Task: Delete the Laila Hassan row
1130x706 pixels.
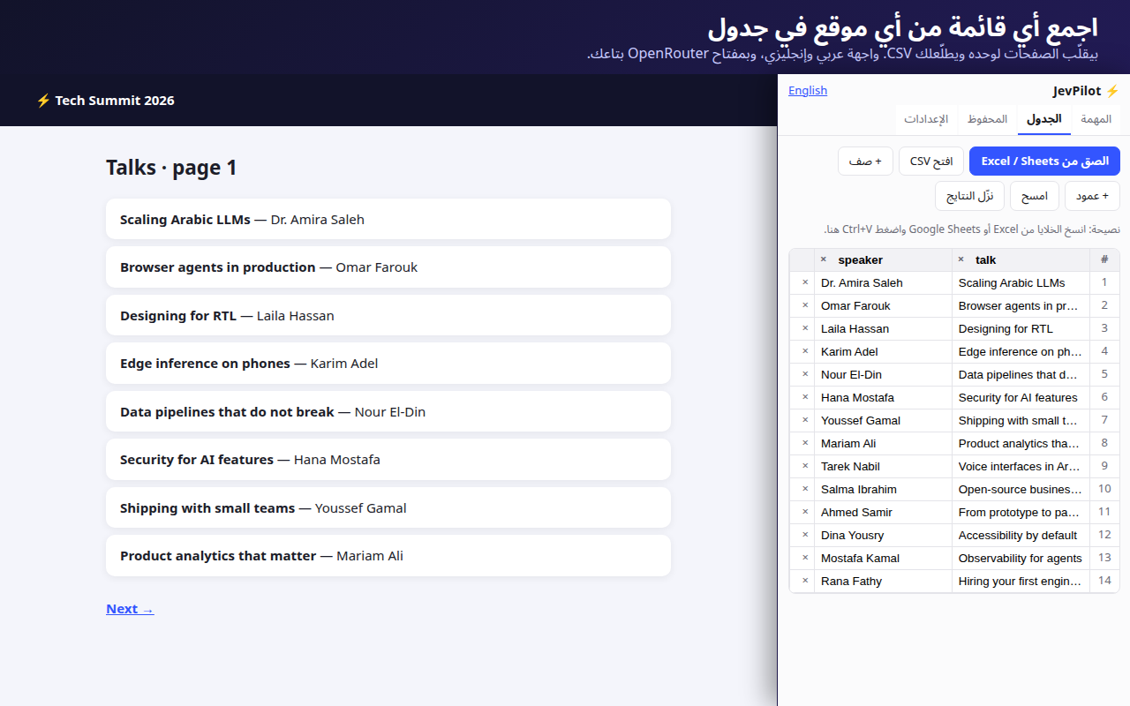Action: 805,328
